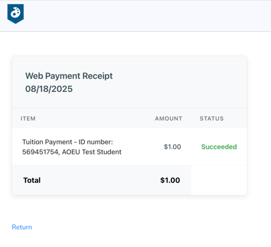Click the $1.00 tuition row amount

tap(172, 146)
